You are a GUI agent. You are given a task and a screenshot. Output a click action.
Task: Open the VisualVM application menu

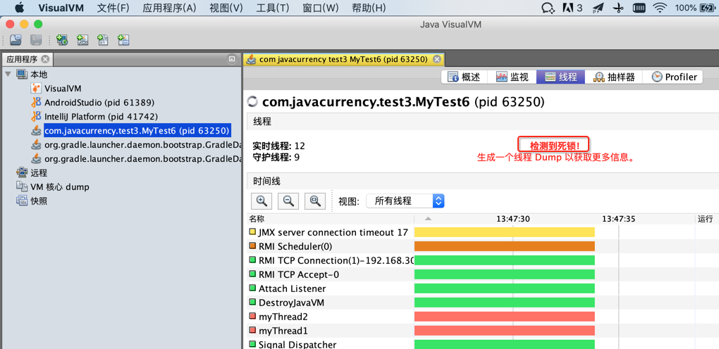click(61, 8)
